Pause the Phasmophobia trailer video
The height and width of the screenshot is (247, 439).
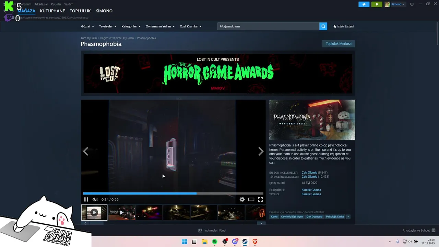[86, 199]
